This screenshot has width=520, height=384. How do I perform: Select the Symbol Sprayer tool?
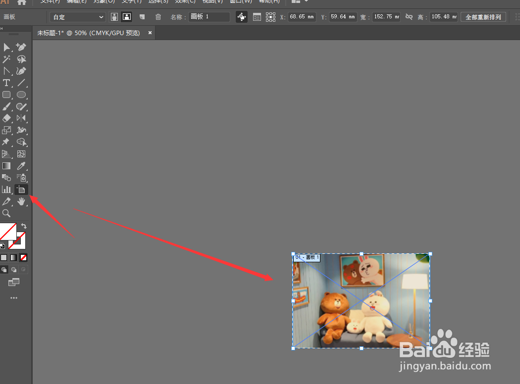[x=21, y=178]
